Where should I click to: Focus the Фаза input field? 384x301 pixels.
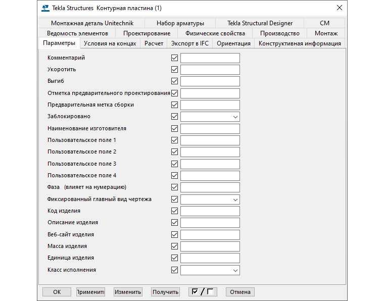210,187
